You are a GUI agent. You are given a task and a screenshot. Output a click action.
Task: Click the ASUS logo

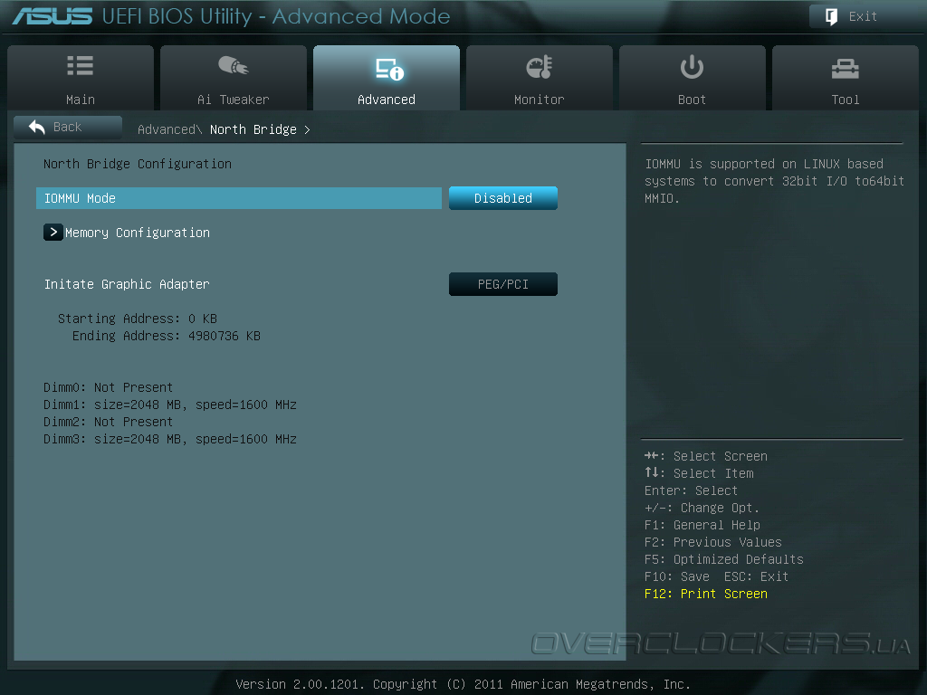click(52, 16)
